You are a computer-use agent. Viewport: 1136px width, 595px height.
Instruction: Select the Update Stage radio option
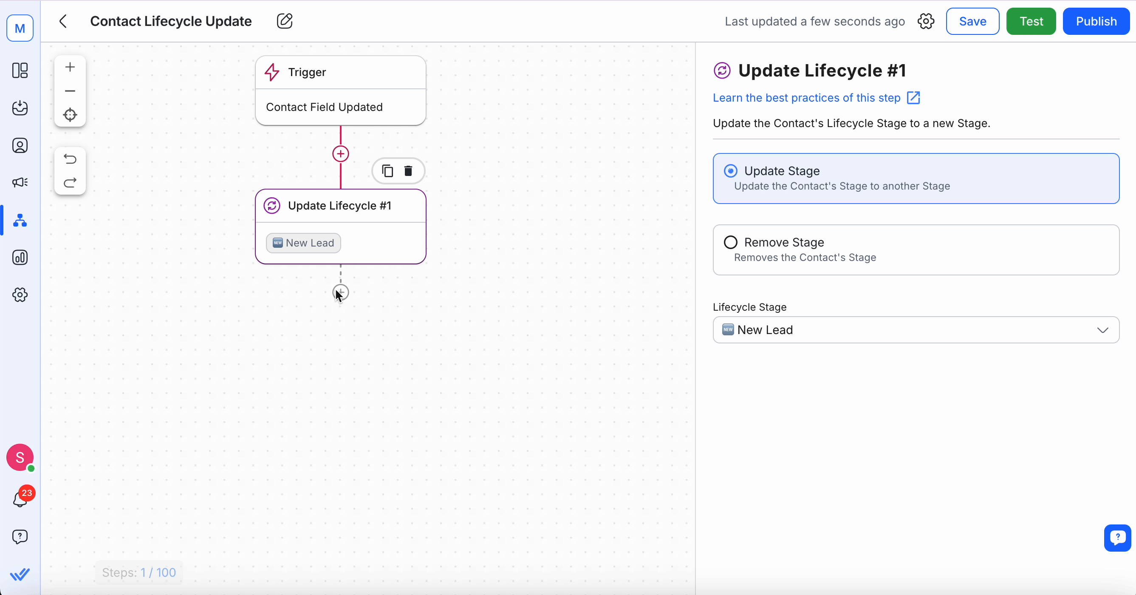coord(731,171)
